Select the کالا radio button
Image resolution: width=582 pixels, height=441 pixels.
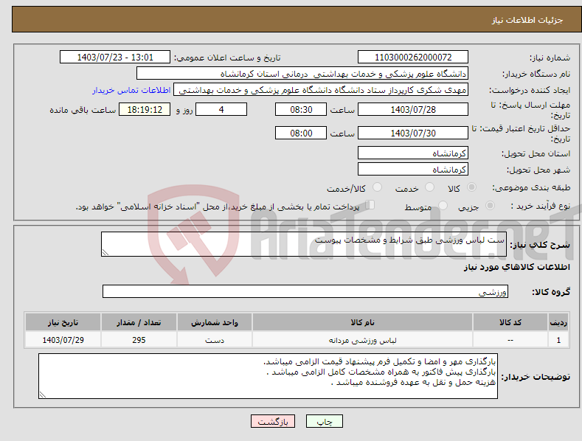pos(471,187)
